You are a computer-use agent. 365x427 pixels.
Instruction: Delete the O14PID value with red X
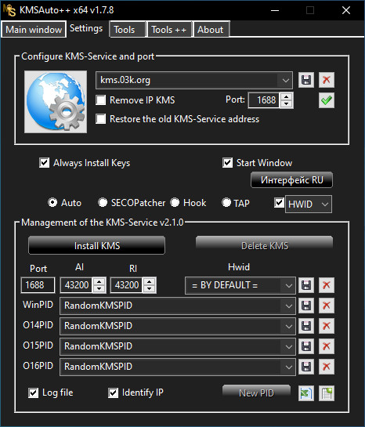[x=327, y=326]
